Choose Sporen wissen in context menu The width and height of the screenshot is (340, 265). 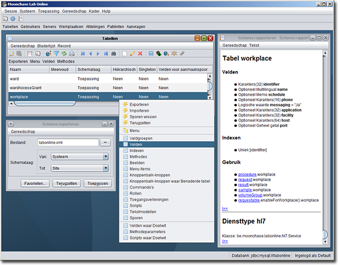[x=167, y=117]
